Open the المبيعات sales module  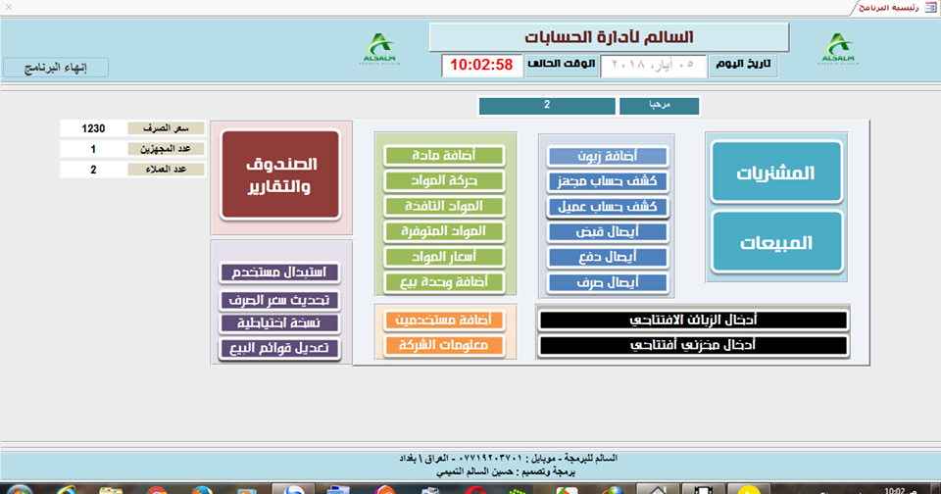(776, 242)
